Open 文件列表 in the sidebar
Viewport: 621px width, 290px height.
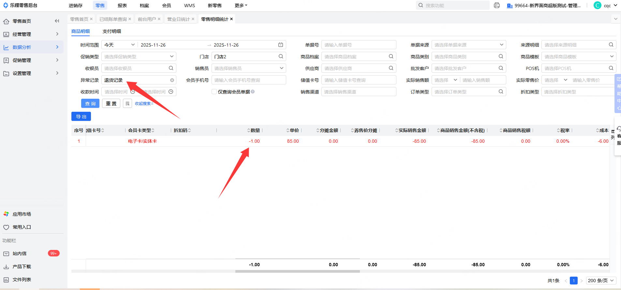[22, 280]
